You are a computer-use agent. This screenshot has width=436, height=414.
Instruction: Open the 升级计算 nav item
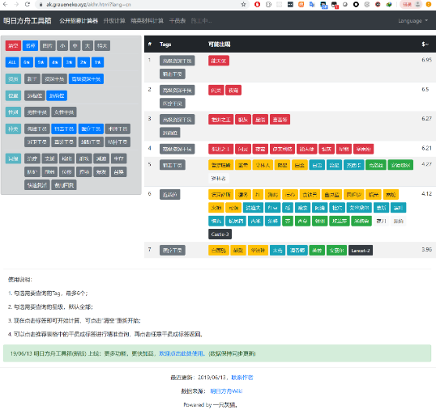point(114,21)
